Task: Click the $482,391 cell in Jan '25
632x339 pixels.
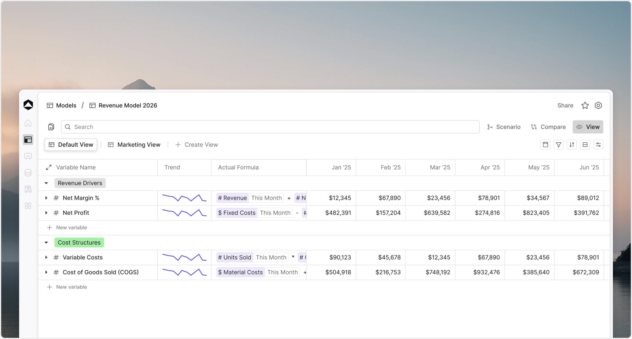Action: tap(332, 213)
